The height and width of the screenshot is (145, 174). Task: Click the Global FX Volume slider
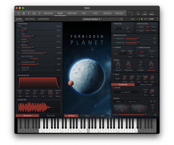(x=38, y=53)
